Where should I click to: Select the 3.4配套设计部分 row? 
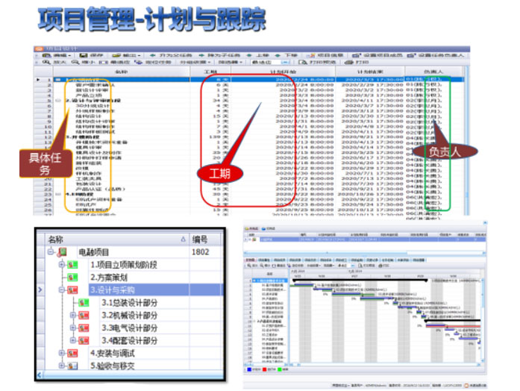click(128, 340)
